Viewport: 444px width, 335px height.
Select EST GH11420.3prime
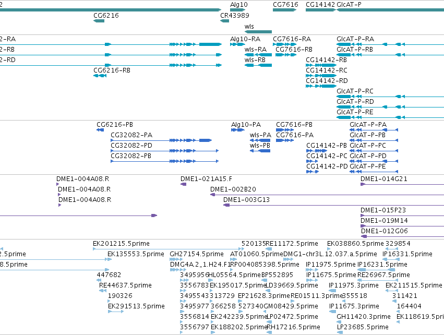click(364, 317)
